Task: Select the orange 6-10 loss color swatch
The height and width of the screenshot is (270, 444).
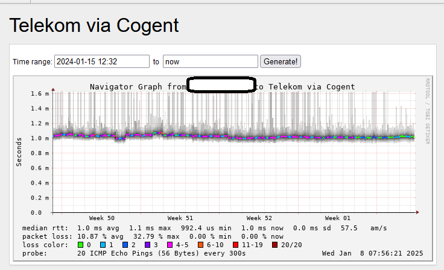Action: (x=200, y=245)
